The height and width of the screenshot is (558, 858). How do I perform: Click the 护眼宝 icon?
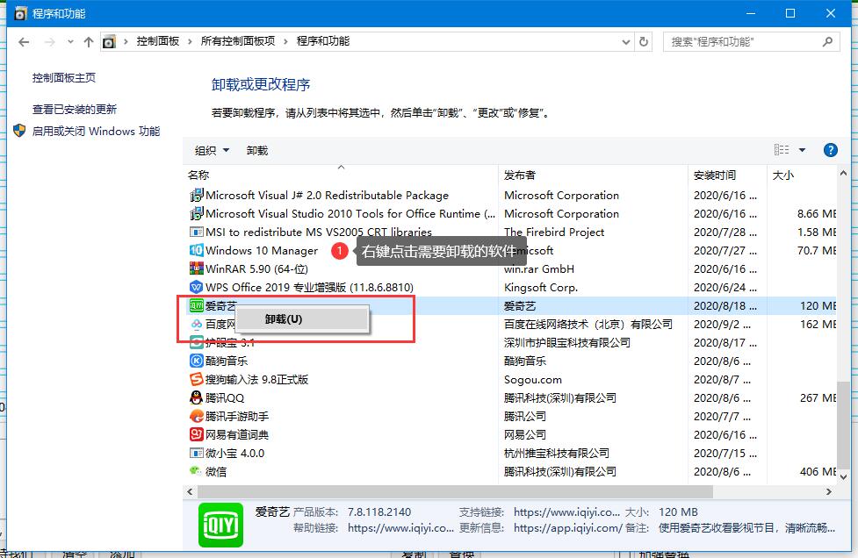tap(197, 343)
